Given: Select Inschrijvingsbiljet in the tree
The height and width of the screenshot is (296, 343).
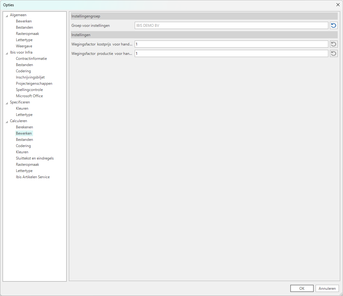Looking at the screenshot, I should coord(30,77).
